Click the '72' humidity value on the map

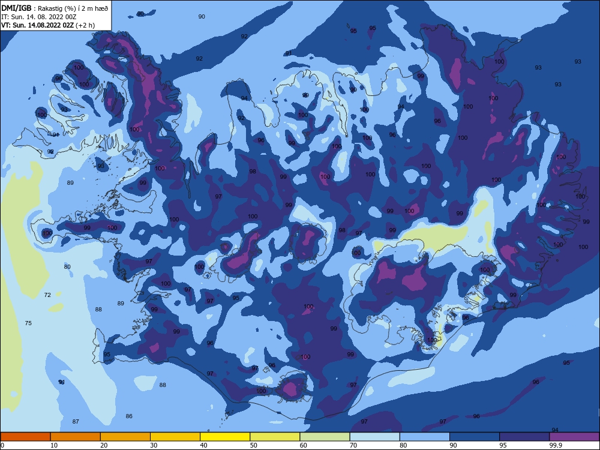pos(47,295)
